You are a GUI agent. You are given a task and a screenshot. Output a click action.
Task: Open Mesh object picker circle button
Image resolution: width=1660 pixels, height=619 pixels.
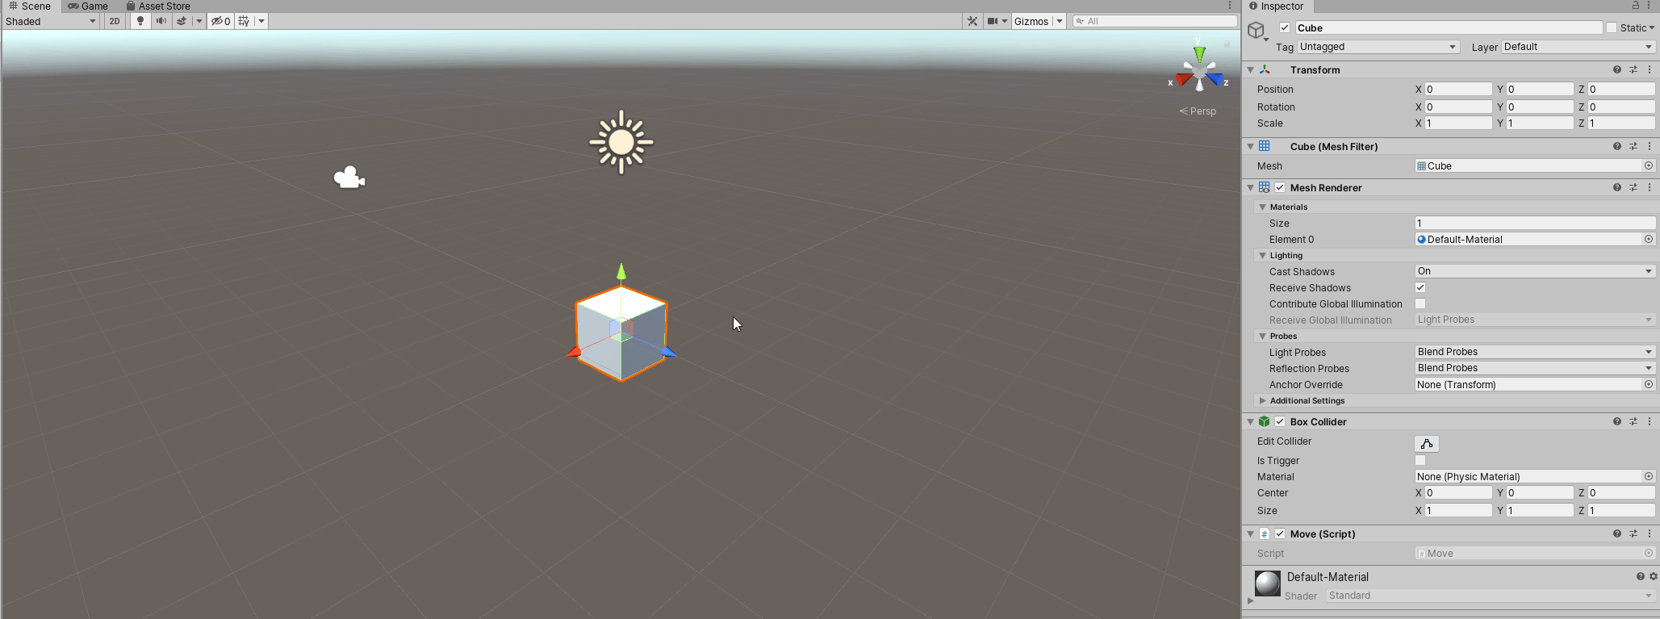click(x=1649, y=165)
